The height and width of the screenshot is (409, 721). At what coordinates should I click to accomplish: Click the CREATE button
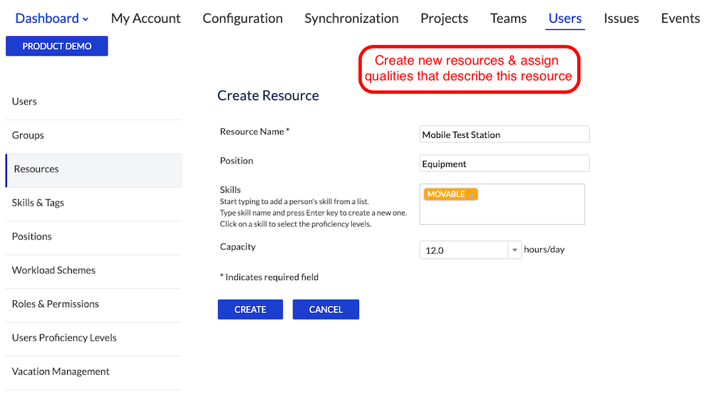(250, 309)
